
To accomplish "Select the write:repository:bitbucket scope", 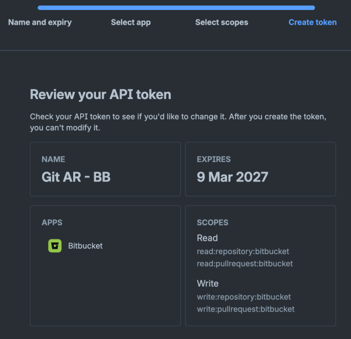I will point(244,297).
